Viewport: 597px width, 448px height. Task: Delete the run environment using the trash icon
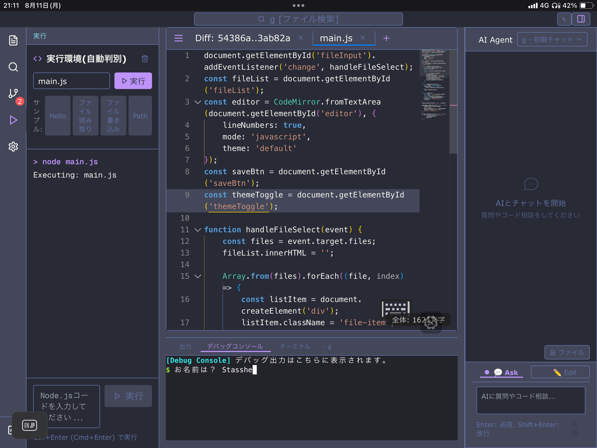[145, 59]
